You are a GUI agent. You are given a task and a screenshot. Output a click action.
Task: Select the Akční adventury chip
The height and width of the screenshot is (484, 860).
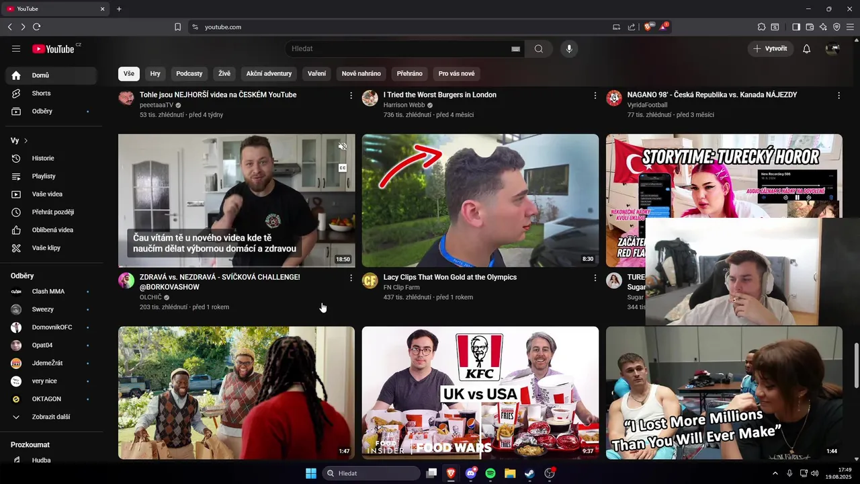click(269, 73)
